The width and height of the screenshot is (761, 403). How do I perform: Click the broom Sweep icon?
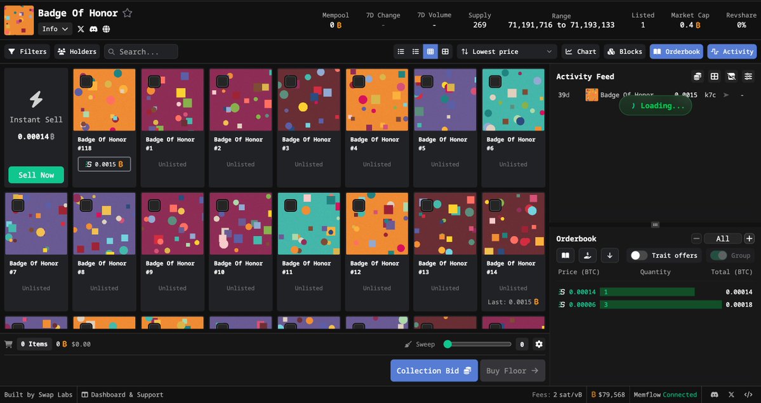(407, 344)
